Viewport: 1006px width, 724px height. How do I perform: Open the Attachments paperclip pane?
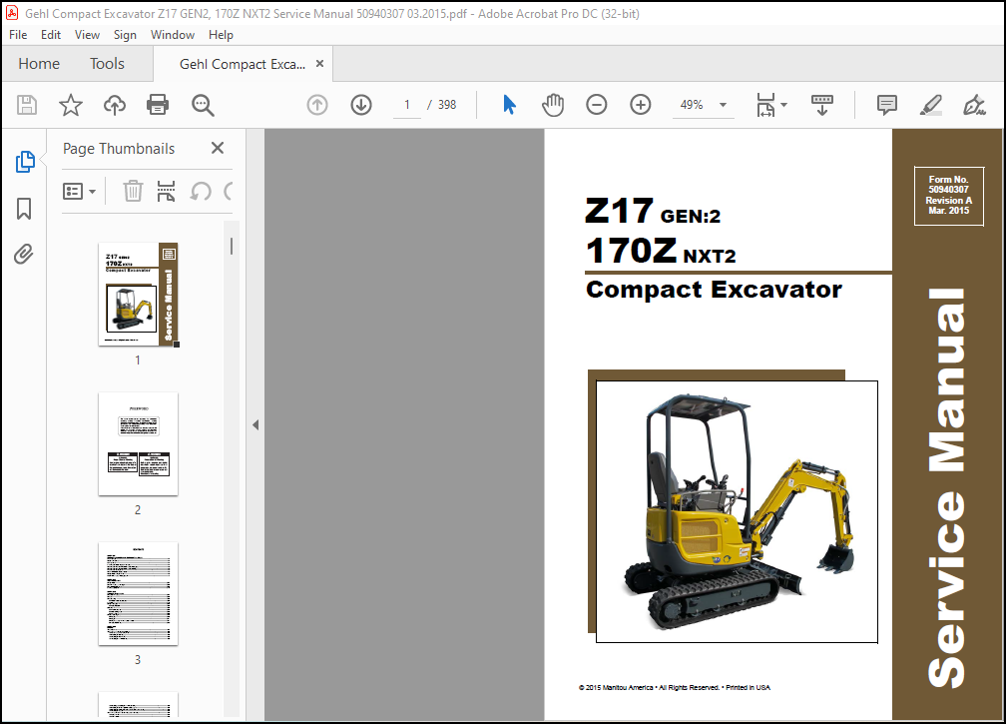coord(24,255)
